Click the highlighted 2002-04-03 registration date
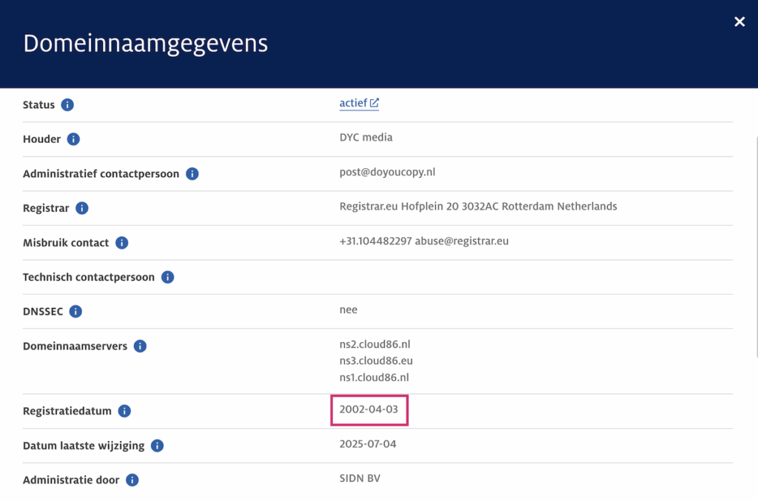Screen dimensions: 758x502 [369, 409]
